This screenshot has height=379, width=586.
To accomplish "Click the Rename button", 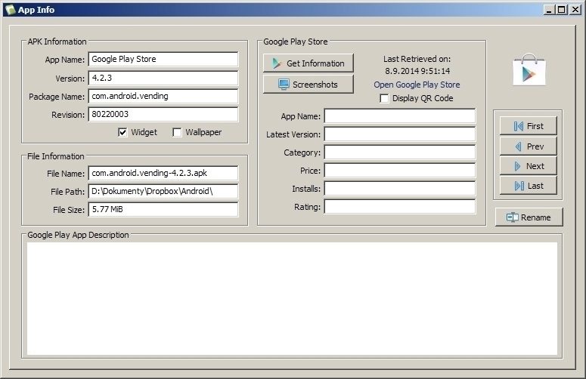I will (529, 217).
